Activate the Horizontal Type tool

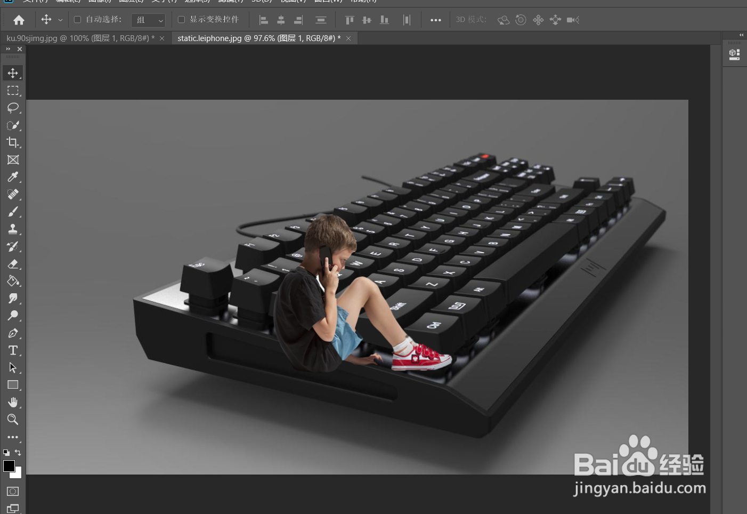point(13,350)
